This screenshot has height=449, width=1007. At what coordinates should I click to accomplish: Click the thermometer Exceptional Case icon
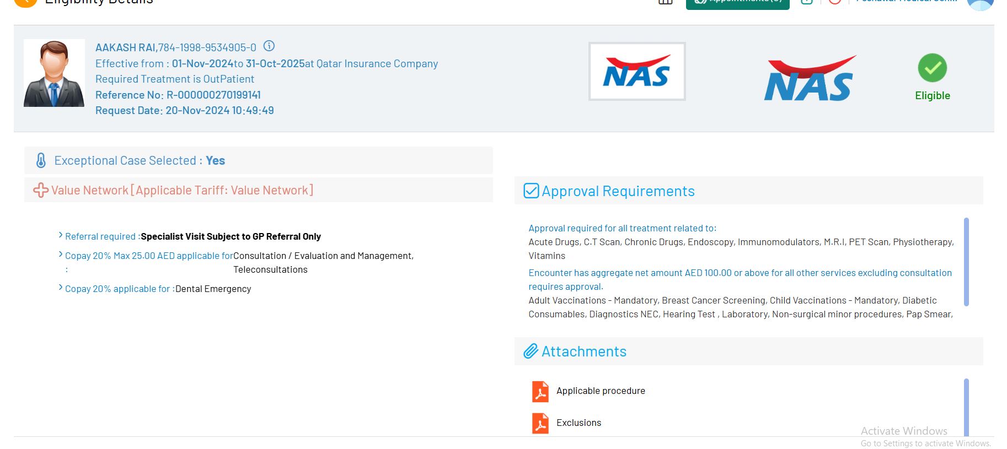tap(41, 160)
